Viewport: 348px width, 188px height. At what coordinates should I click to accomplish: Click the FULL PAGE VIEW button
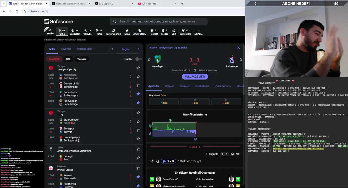pos(195,77)
